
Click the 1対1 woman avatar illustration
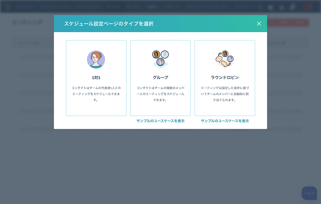(96, 59)
